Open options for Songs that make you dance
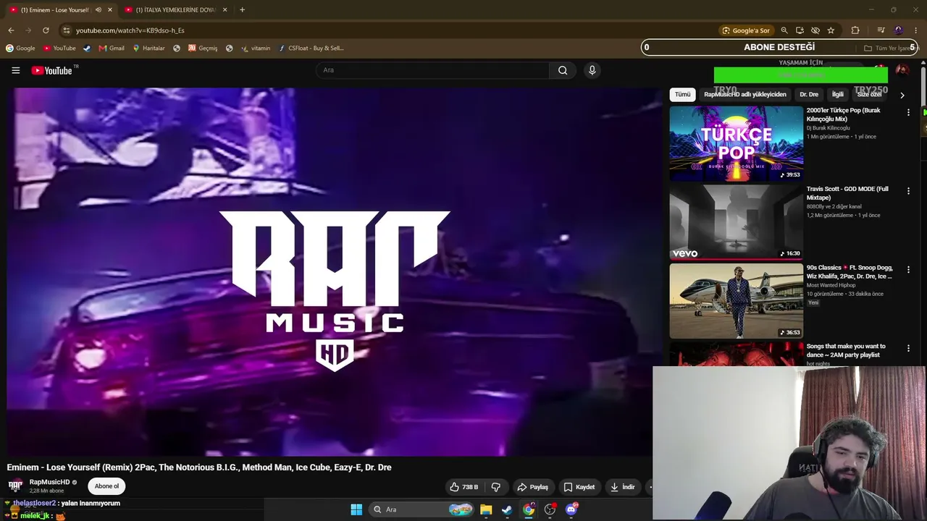Image resolution: width=927 pixels, height=521 pixels. [908, 349]
